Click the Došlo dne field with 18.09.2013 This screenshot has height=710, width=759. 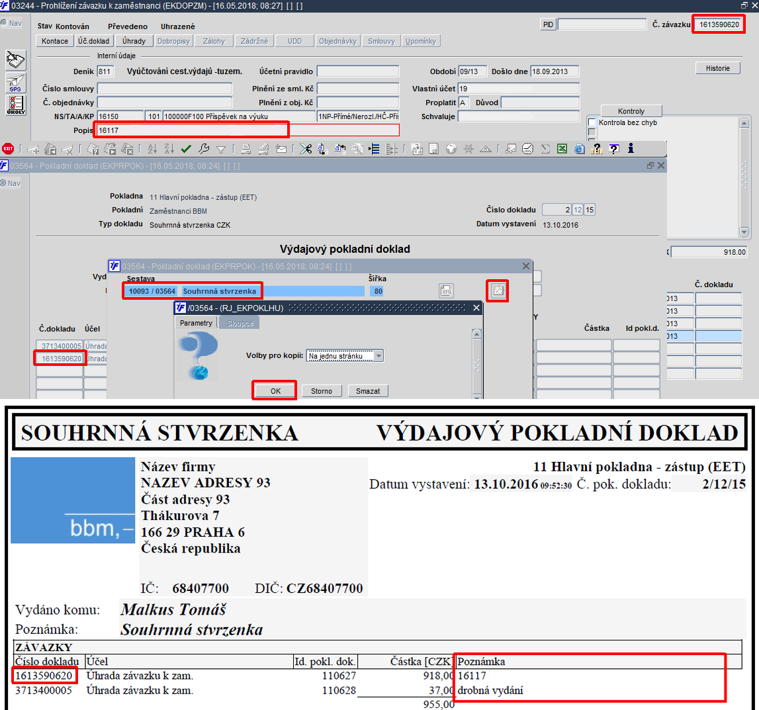pyautogui.click(x=555, y=71)
